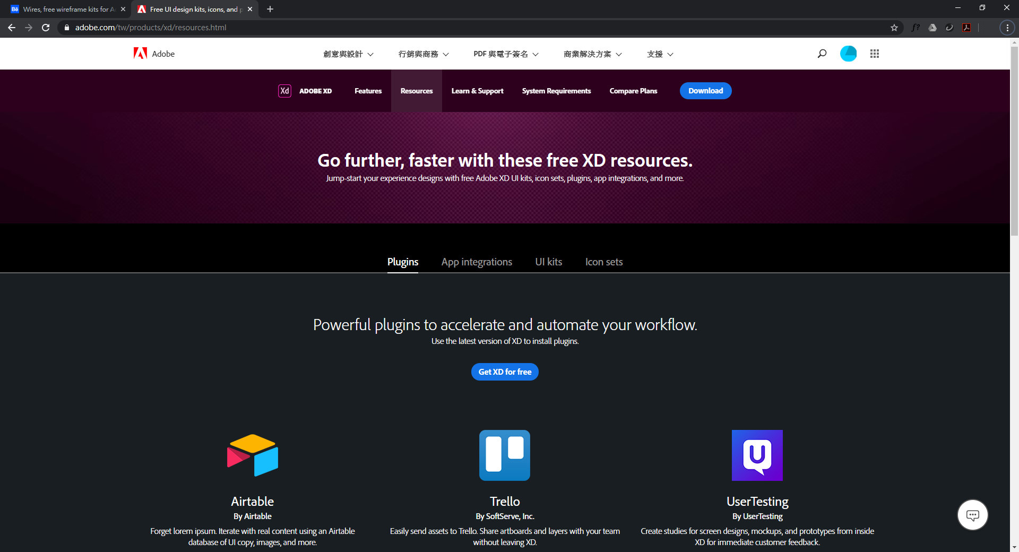Open the Adobe apps grid icon
The height and width of the screenshot is (552, 1019).
click(875, 54)
